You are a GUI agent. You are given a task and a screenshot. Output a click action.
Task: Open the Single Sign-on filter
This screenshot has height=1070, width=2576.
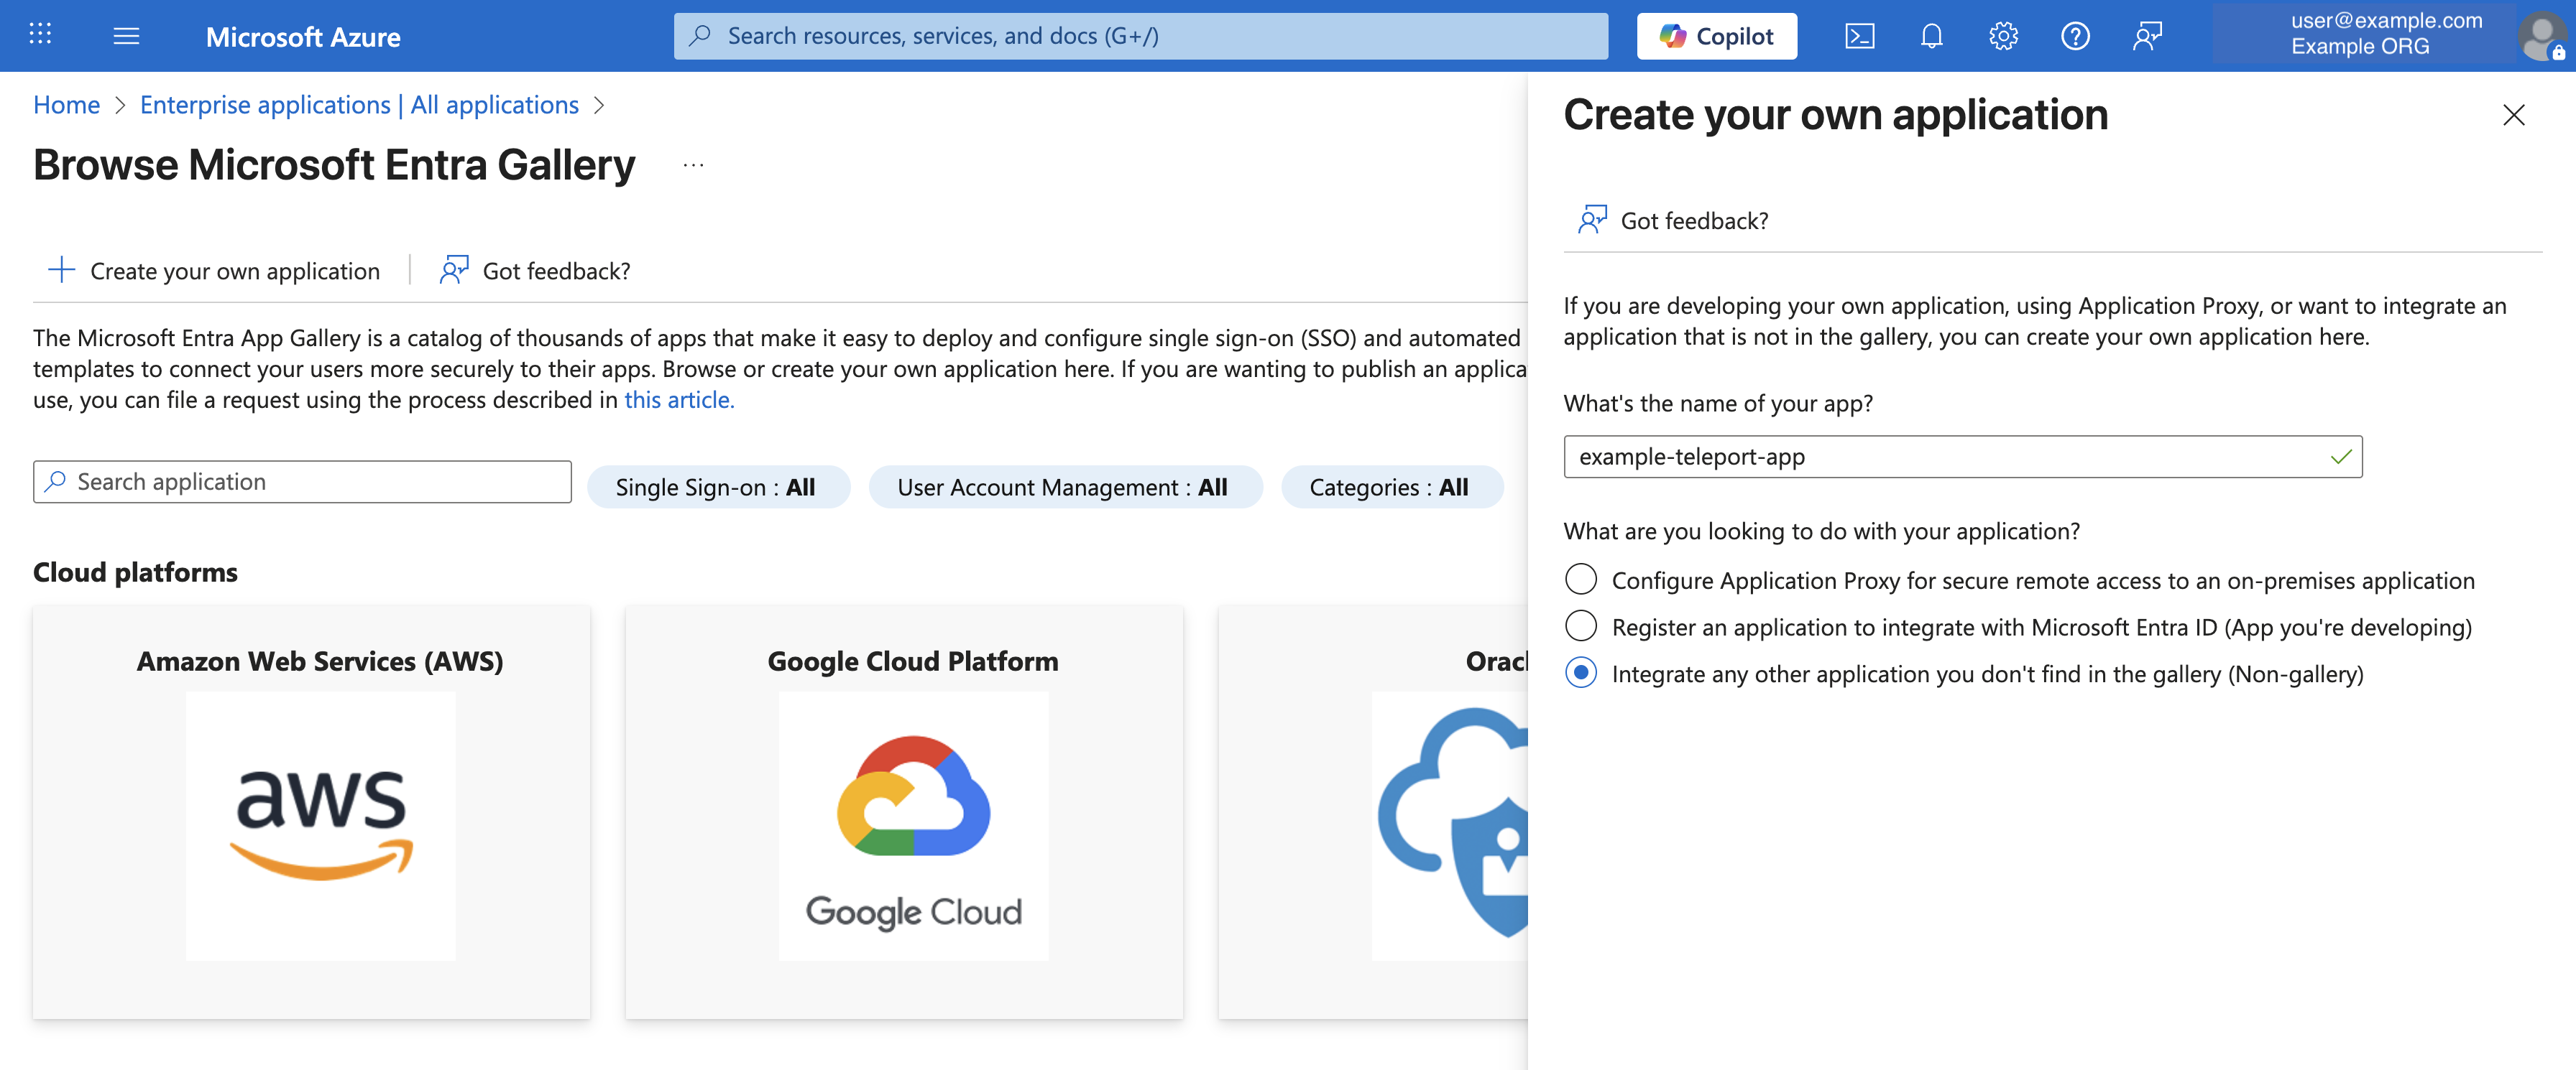coord(718,487)
